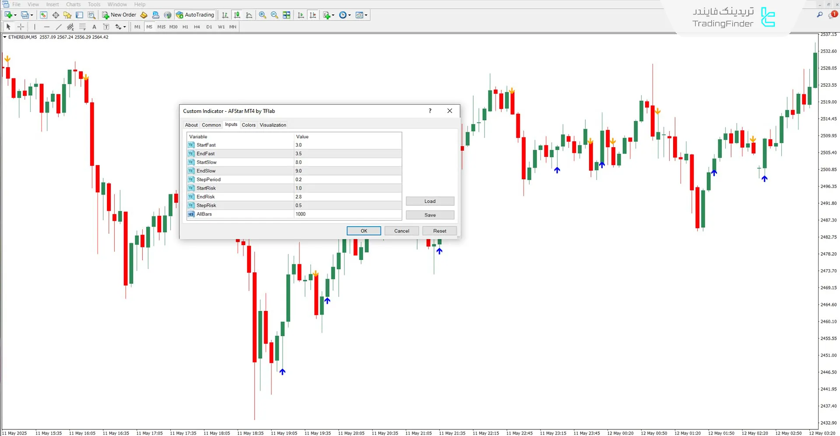
Task: Click the New Order toolbar button
Action: pos(119,15)
